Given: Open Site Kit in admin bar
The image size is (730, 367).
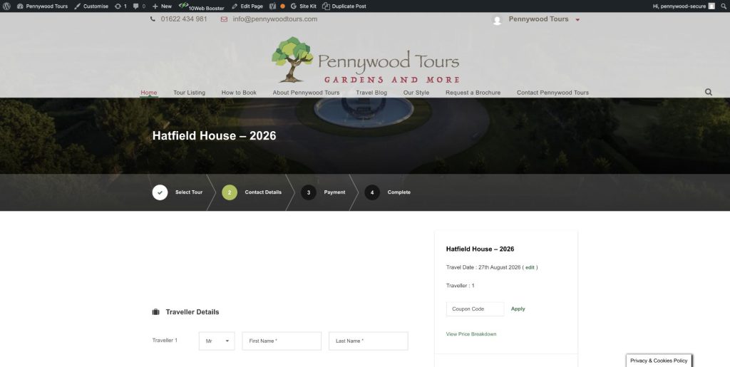Looking at the screenshot, I should (303, 6).
